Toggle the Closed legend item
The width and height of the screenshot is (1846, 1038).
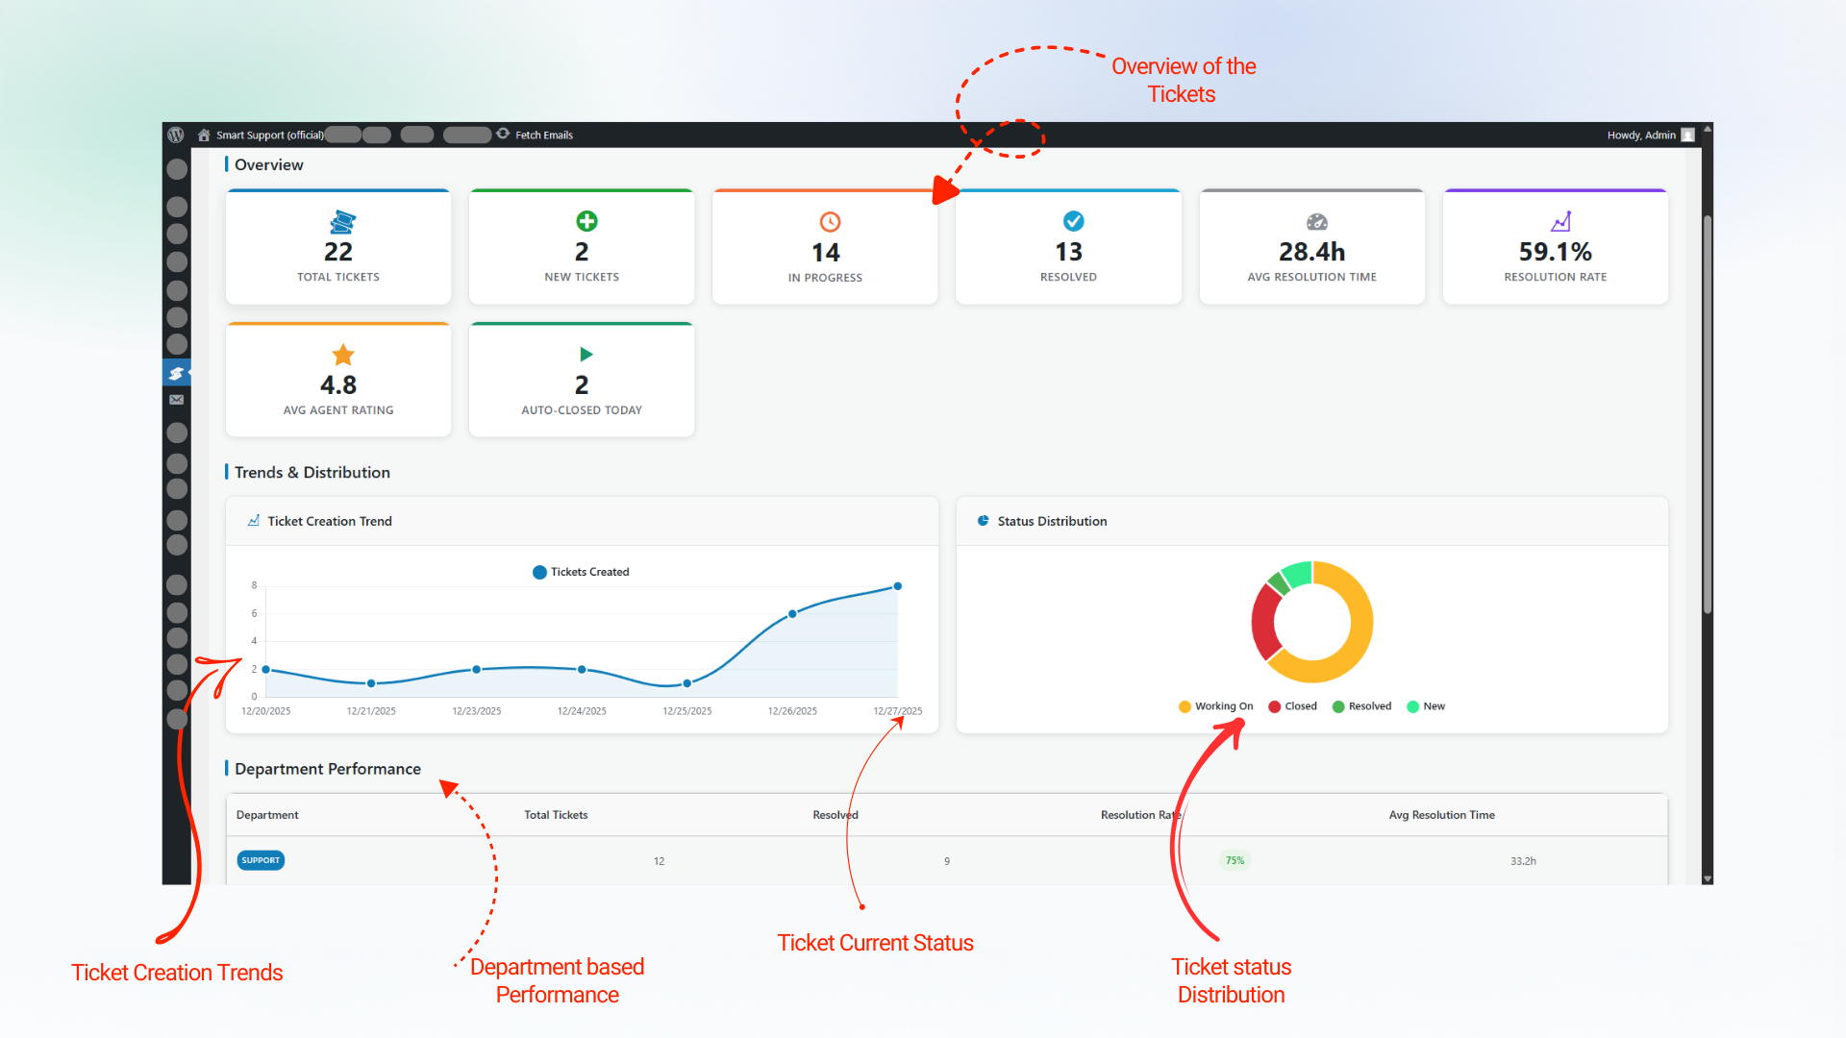click(x=1293, y=706)
